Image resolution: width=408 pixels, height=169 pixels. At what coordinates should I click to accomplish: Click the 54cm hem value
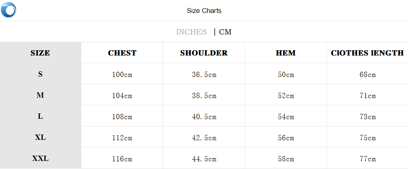(x=286, y=117)
